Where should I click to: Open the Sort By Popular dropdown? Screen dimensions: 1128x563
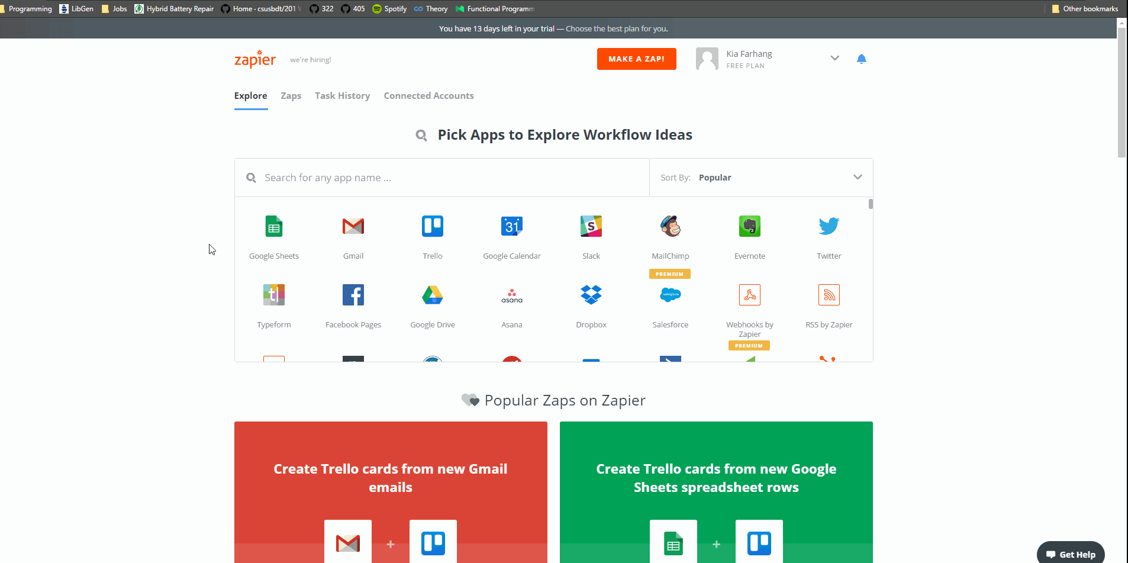click(761, 178)
